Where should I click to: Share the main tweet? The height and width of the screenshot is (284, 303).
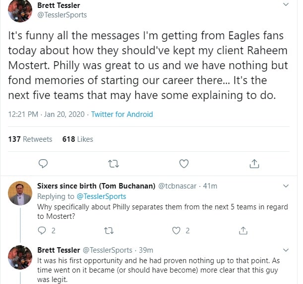[254, 163]
